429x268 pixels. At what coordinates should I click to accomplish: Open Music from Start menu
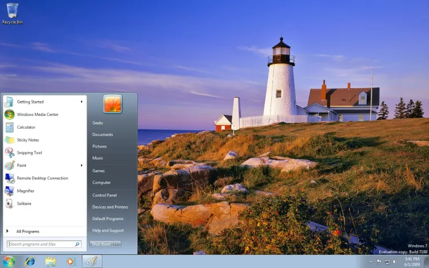click(98, 158)
